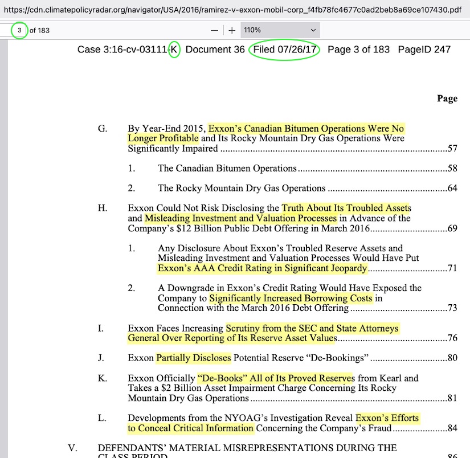This screenshot has height=458, width=470.
Task: Click 'DEFENDANTS' MATERIAL MISREPRESENTATIONS' section V heading
Action: click(x=247, y=448)
